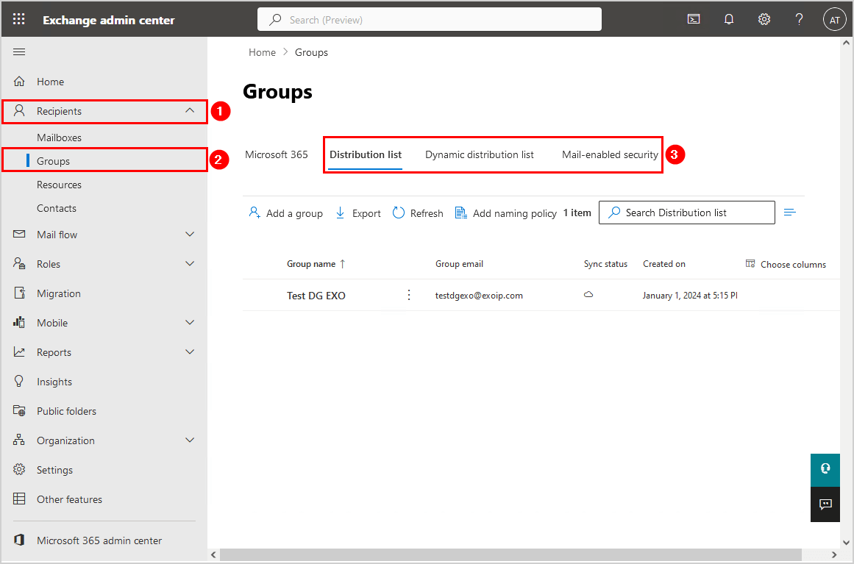The height and width of the screenshot is (564, 854).
Task: Collapse navigation with hamburger icon
Action: point(20,51)
